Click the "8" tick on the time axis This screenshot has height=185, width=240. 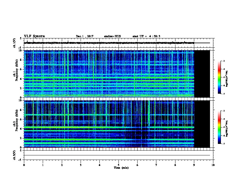pyautogui.click(x=175, y=165)
